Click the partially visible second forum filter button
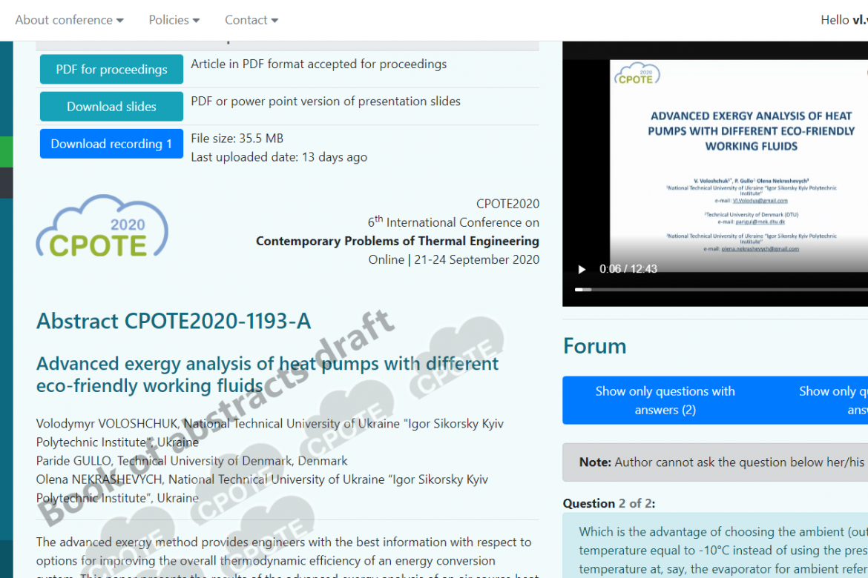The image size is (868, 578). 831,400
